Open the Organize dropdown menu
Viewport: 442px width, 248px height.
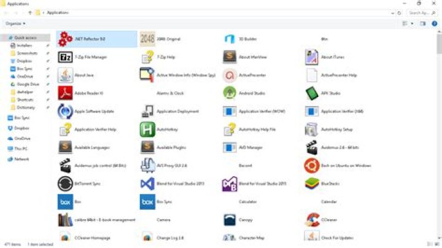pos(15,24)
